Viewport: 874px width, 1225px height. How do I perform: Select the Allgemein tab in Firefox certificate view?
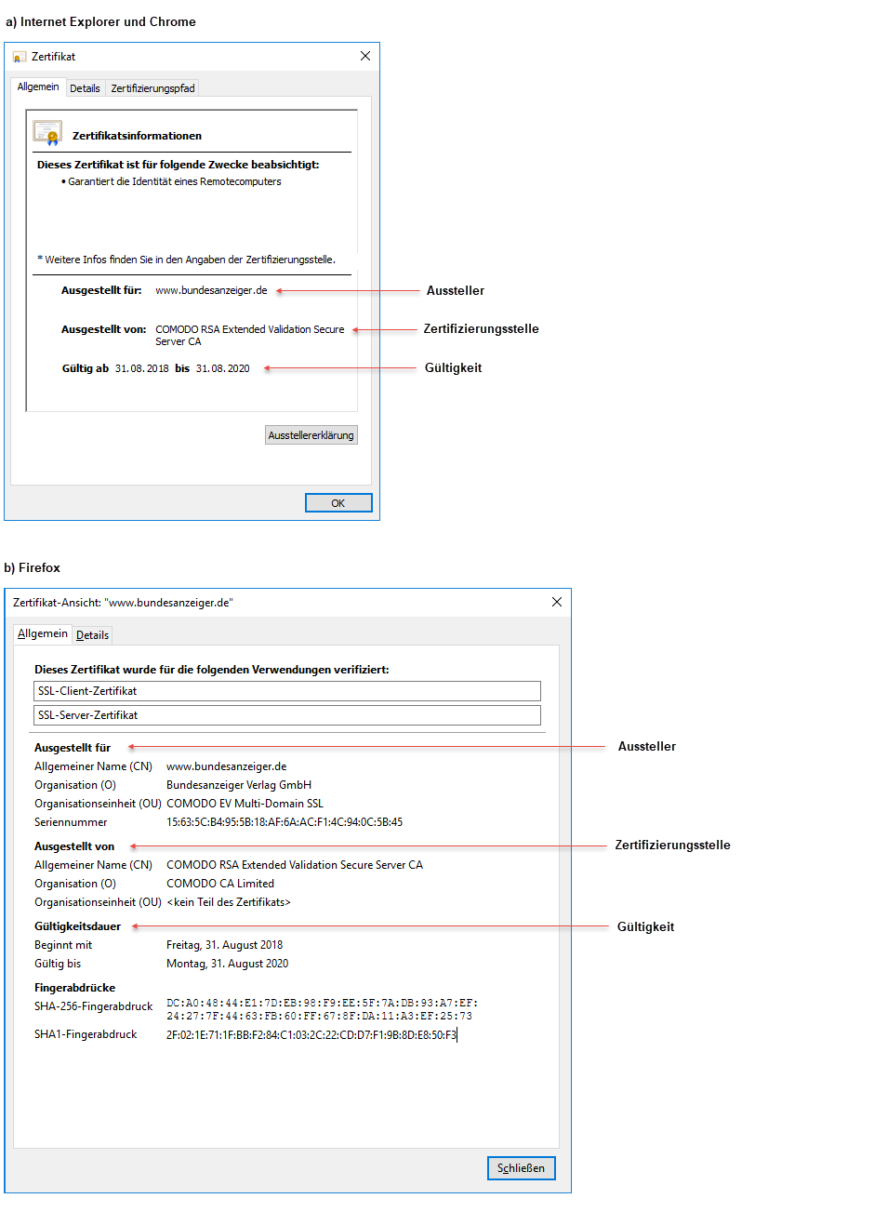[43, 633]
